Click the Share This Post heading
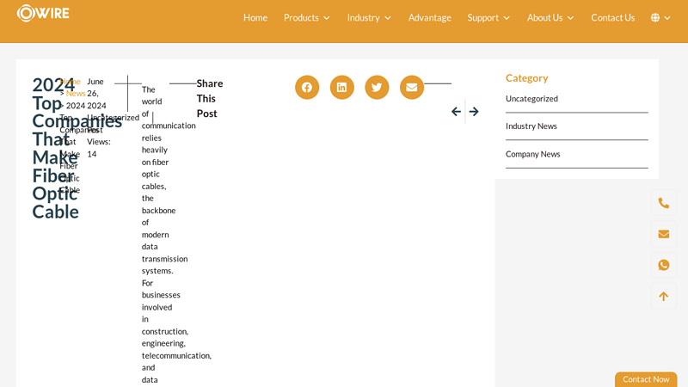This screenshot has height=387, width=688. [x=210, y=98]
